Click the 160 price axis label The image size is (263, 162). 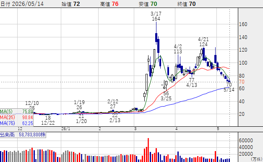click(243, 24)
